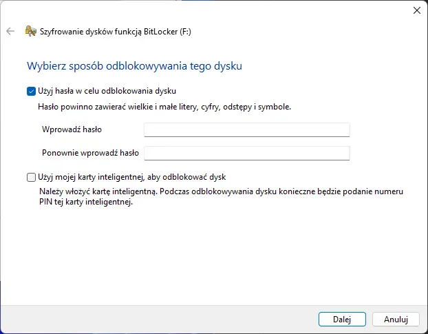Click window title 'Szyfrowanie dysków funkcją BitLocker (F:)'
The width and height of the screenshot is (428, 334).
(116, 32)
